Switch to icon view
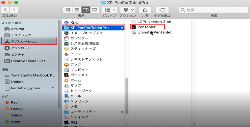 coord(68,10)
